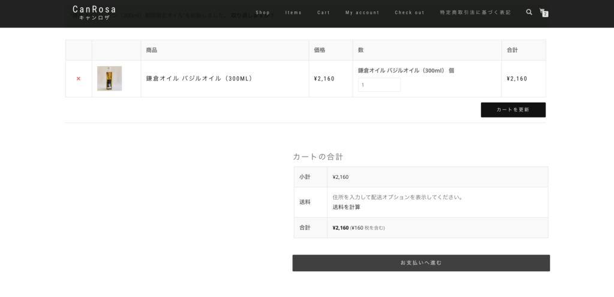
Task: Focus the quantity input field
Action: click(380, 85)
